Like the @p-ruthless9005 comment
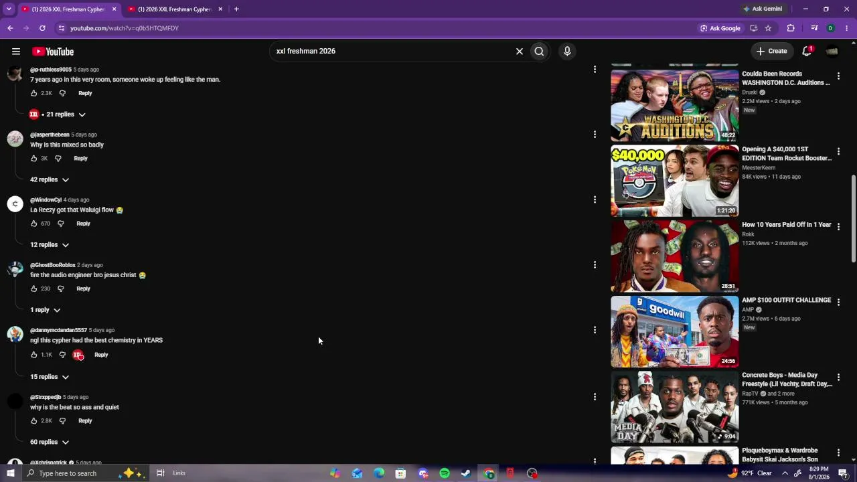This screenshot has width=857, height=482. click(34, 93)
